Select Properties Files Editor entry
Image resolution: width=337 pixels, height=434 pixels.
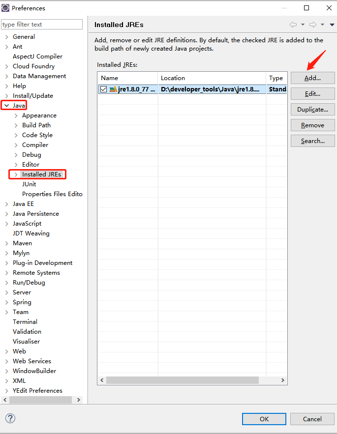point(52,194)
